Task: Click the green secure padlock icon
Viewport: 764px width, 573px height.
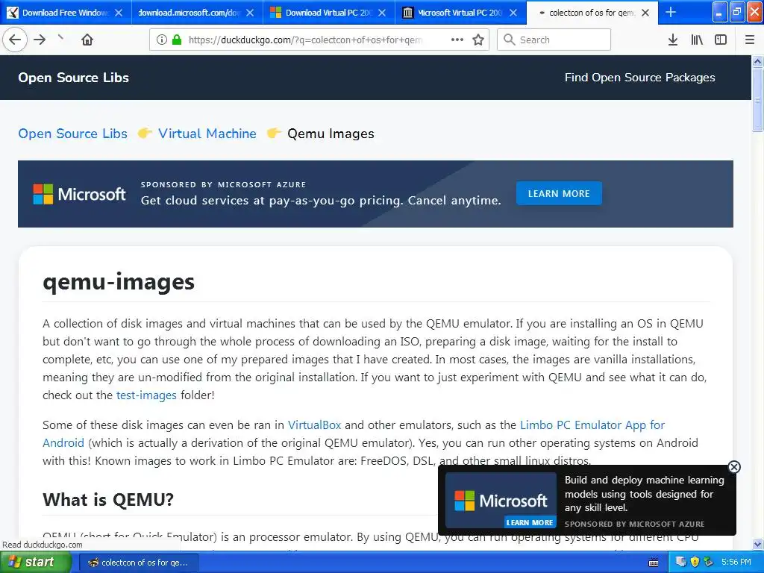Action: [177, 40]
